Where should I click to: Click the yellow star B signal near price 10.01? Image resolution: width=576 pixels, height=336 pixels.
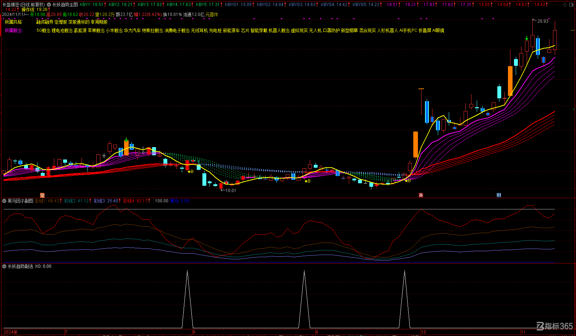pyautogui.click(x=190, y=172)
